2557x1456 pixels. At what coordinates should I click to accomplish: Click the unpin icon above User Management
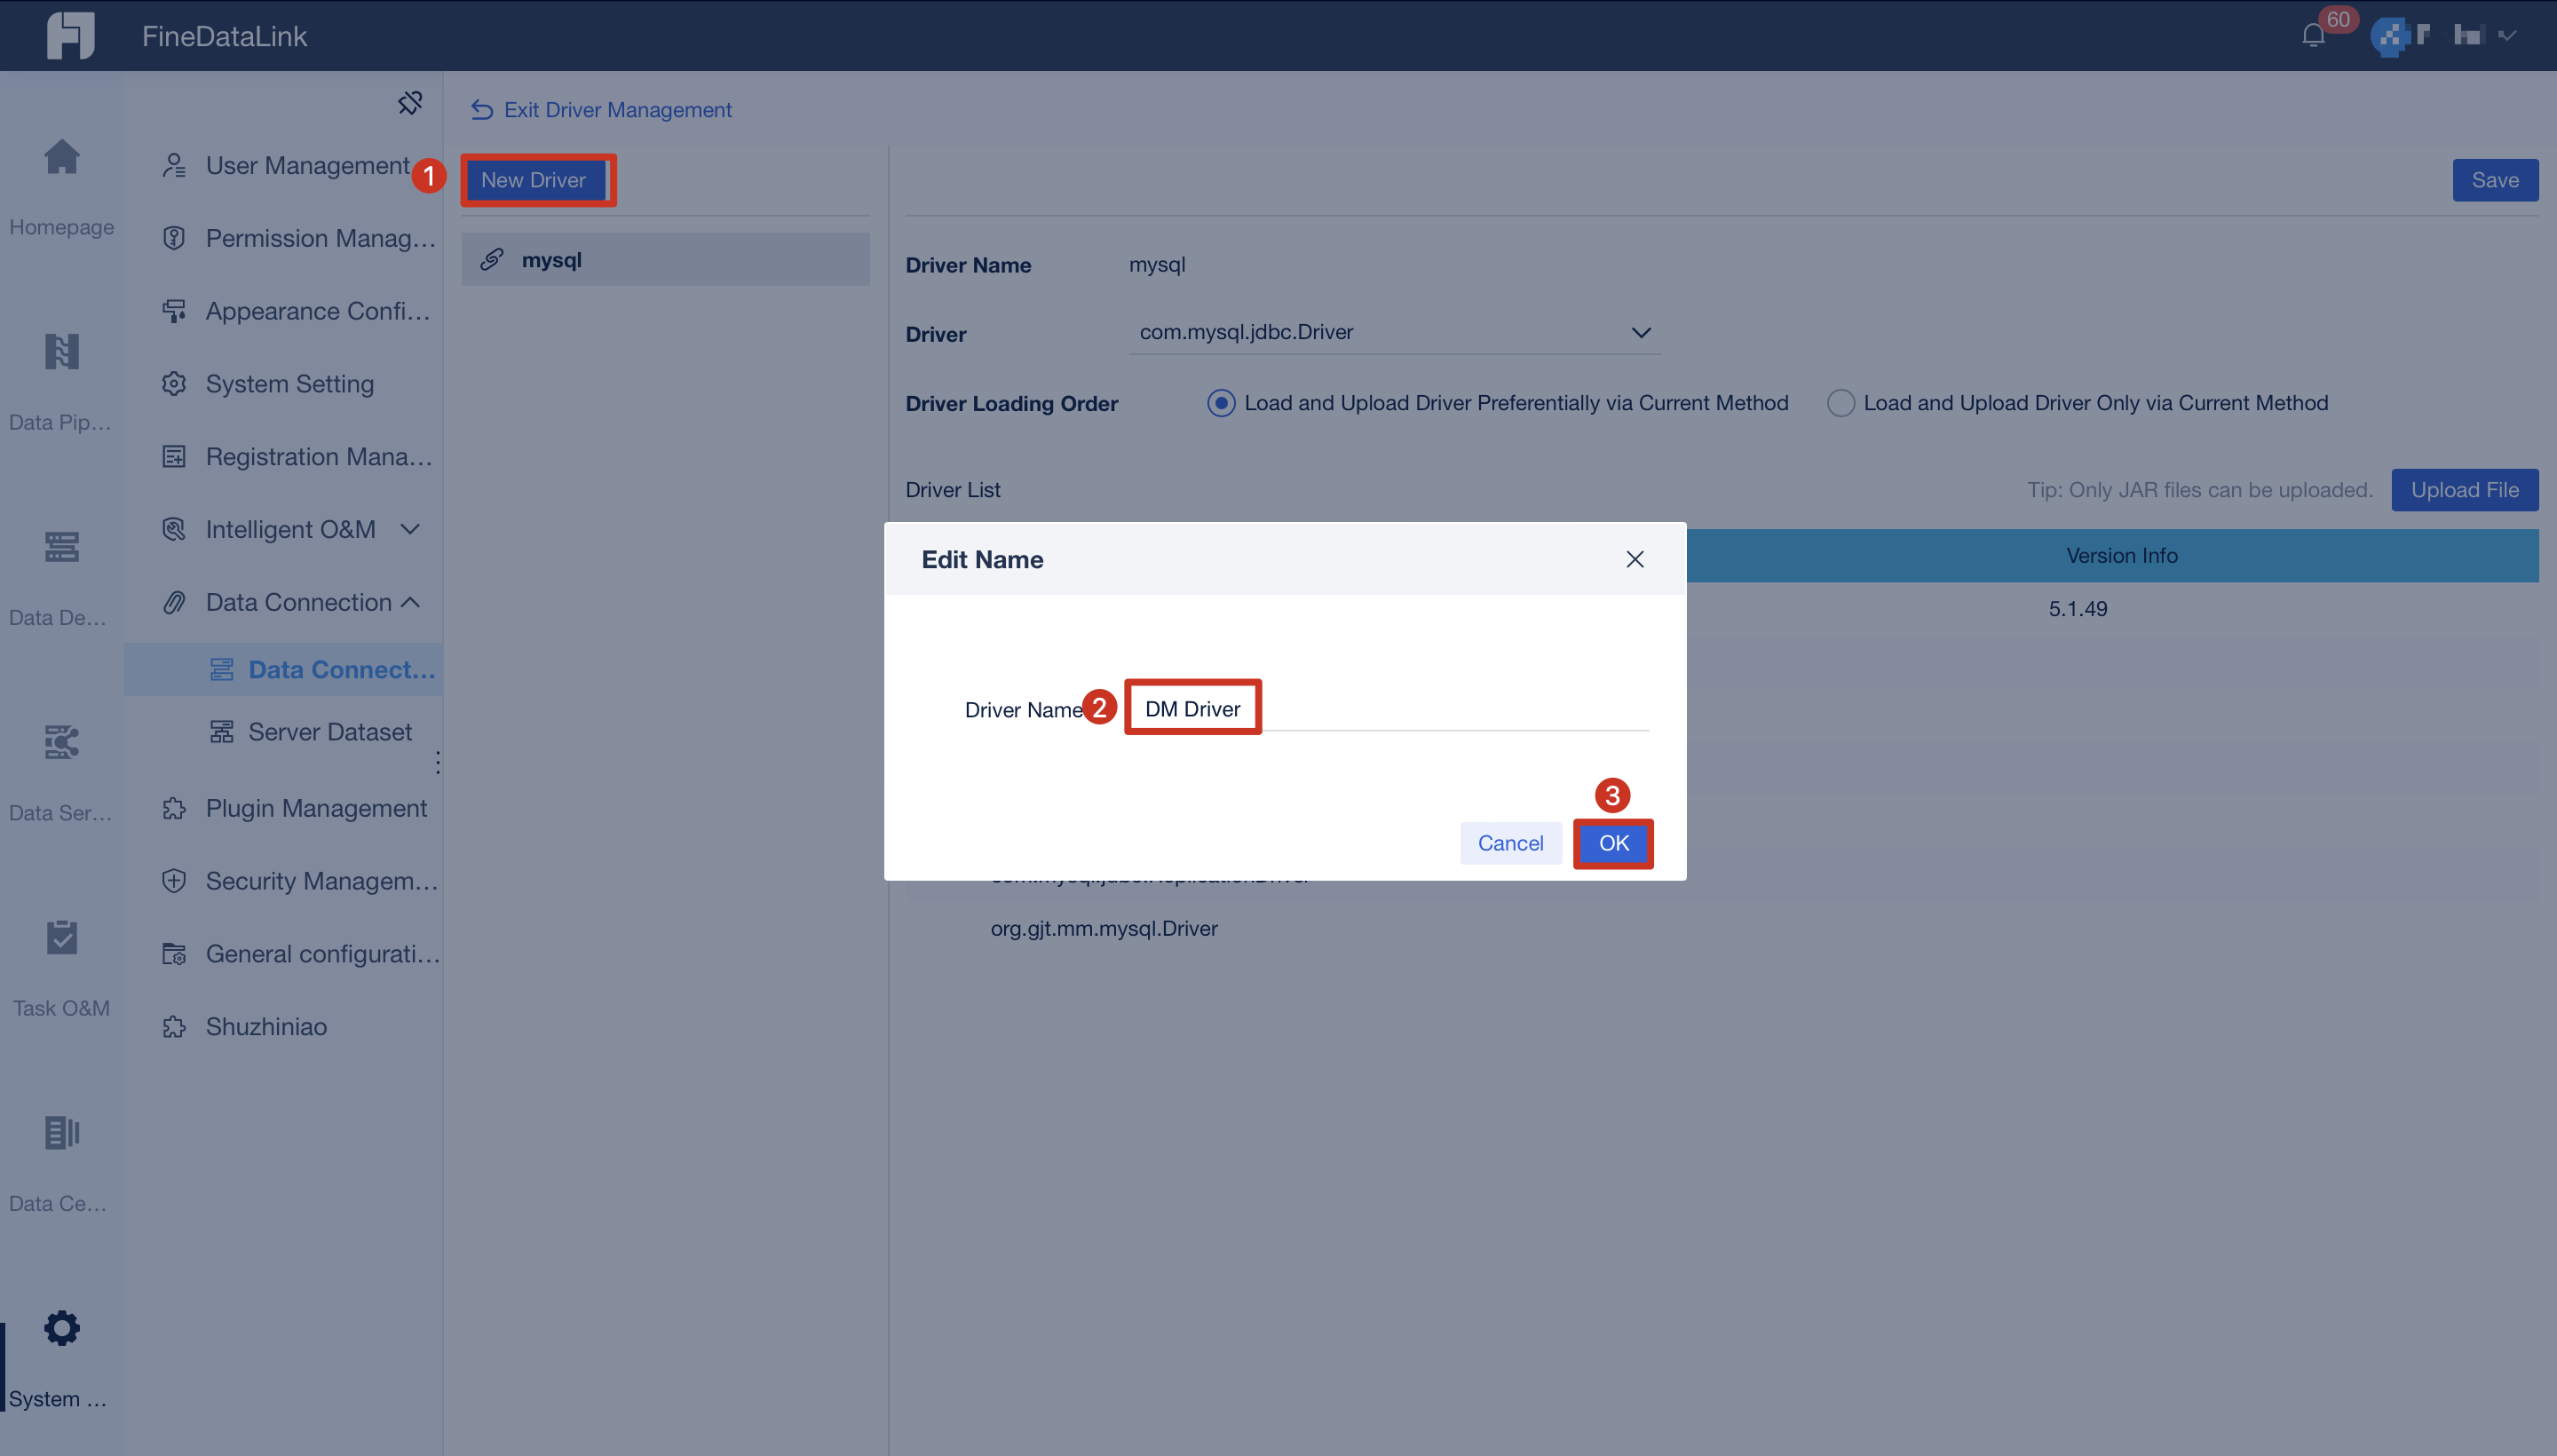(410, 102)
